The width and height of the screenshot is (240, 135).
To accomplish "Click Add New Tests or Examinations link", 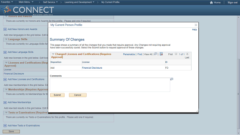I will (24, 126).
